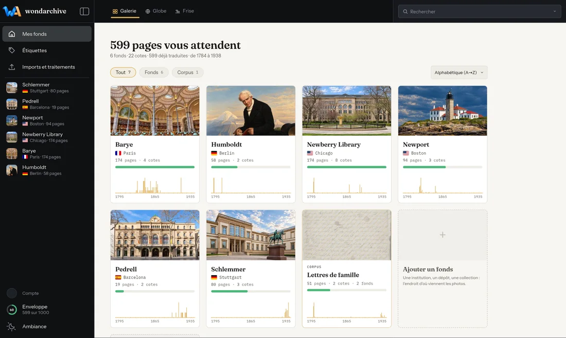Switch to the Frise tab
This screenshot has height=338, width=566.
pos(184,11)
